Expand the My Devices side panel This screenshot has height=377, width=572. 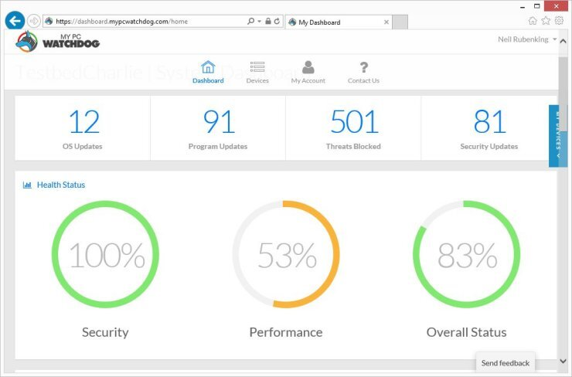click(x=557, y=136)
